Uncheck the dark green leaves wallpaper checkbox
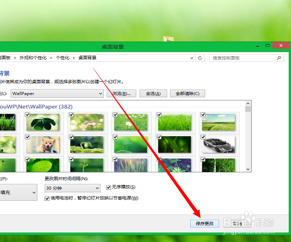The image size is (291, 242). click(x=159, y=137)
